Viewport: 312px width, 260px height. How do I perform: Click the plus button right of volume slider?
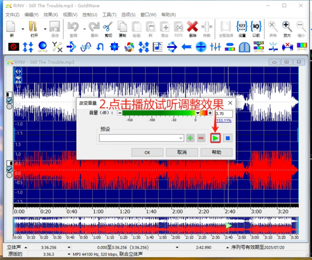[210, 113]
